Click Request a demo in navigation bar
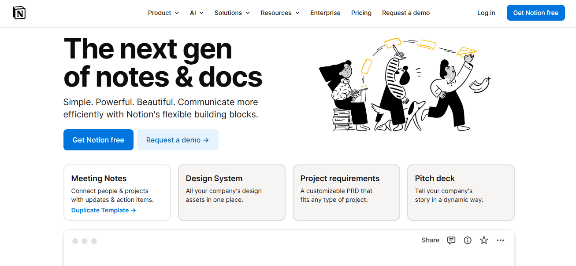The width and height of the screenshot is (576, 266). coord(405,13)
